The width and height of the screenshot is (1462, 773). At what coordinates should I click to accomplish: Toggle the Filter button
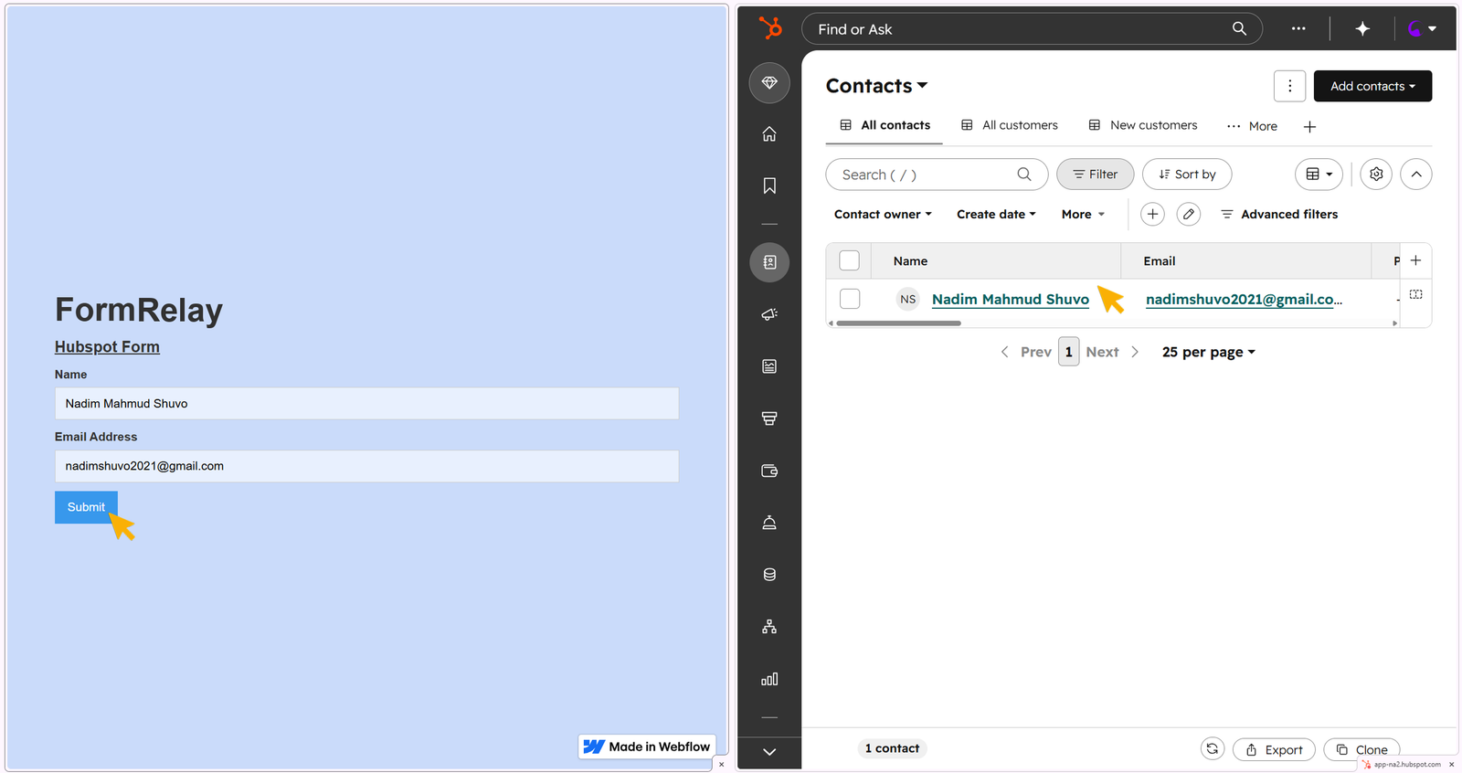point(1095,175)
